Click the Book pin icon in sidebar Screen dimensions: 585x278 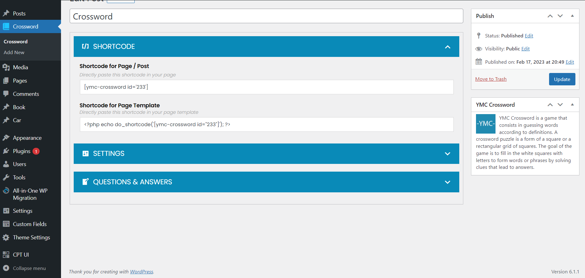pyautogui.click(x=6, y=107)
